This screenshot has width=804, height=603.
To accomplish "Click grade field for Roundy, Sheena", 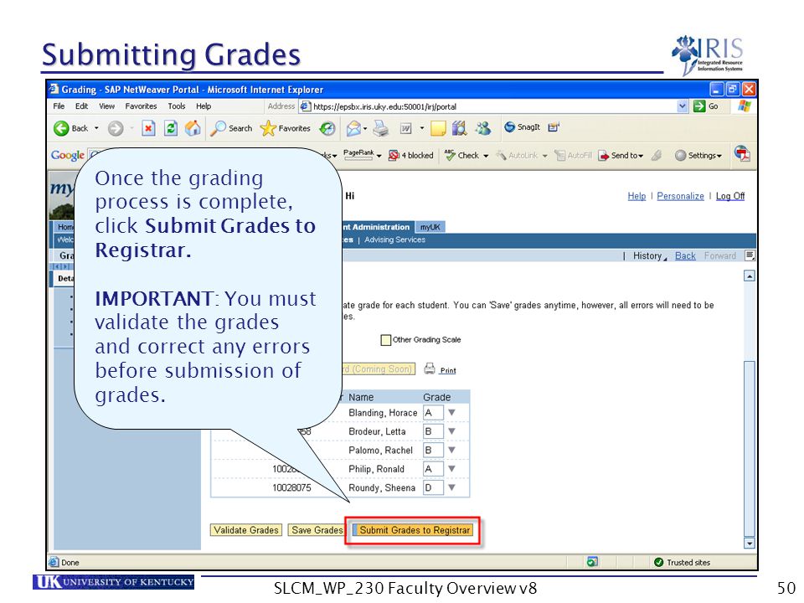I will [x=433, y=487].
